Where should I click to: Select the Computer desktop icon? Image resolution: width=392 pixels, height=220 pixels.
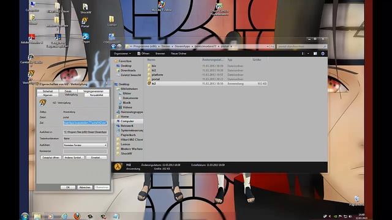pos(32,7)
